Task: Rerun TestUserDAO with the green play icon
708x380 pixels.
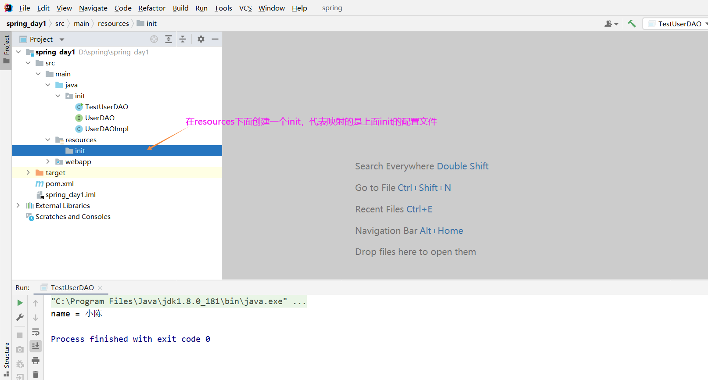Action: [20, 303]
